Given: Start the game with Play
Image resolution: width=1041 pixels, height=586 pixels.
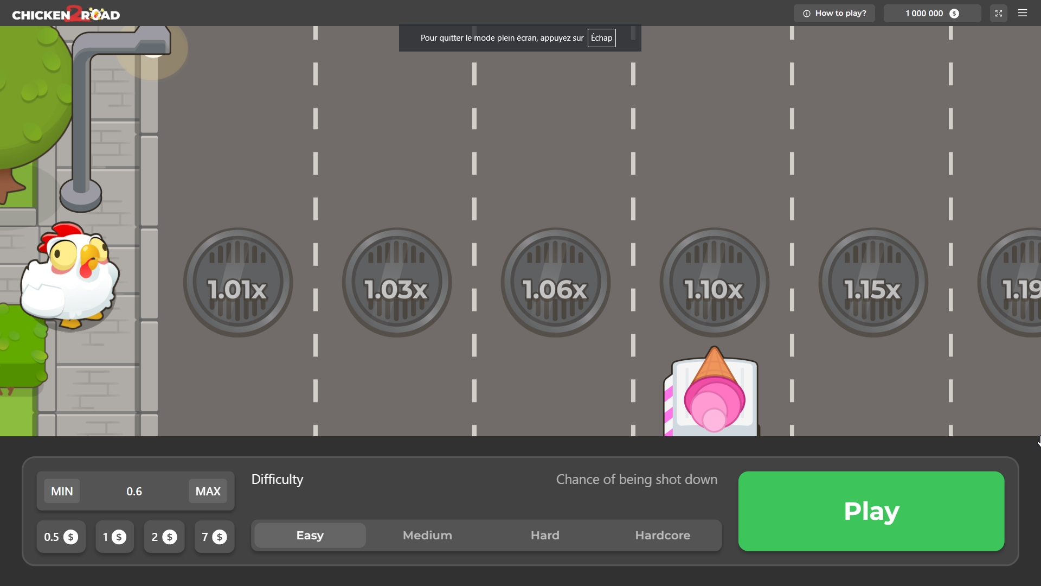Looking at the screenshot, I should coord(871,511).
